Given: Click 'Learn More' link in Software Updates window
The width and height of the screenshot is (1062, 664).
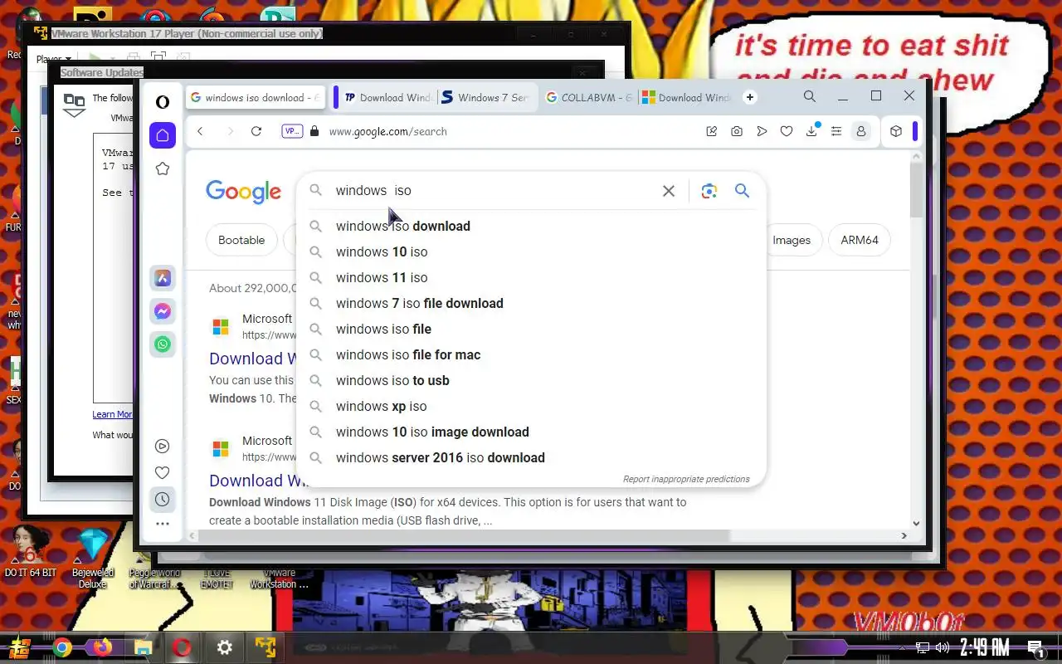Looking at the screenshot, I should [112, 414].
